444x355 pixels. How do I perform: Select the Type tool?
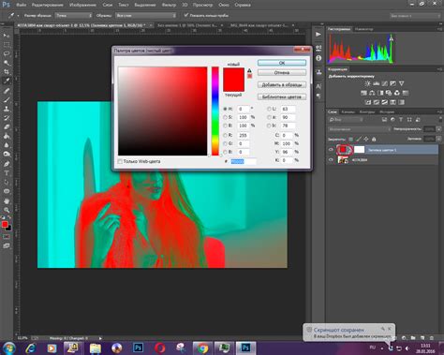pos(7,173)
